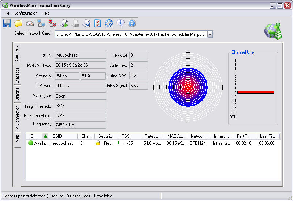Viewport: 293px width, 201px height.
Task: Sort by the Networ... column header
Action: coord(199,136)
